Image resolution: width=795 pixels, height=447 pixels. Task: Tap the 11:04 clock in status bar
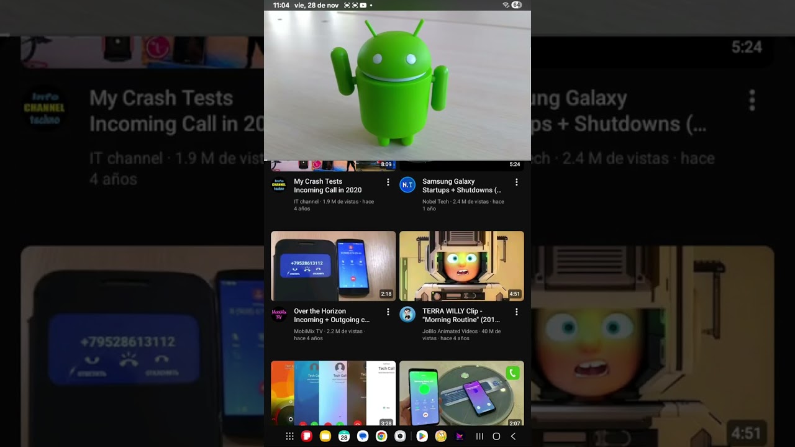point(281,5)
